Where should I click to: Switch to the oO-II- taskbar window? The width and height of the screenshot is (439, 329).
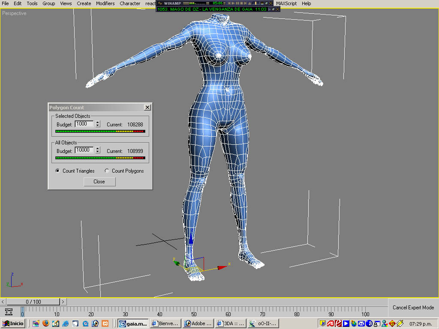coord(264,323)
